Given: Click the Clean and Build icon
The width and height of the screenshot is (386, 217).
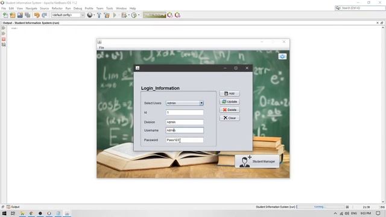Looking at the screenshot, I should tap(107, 15).
